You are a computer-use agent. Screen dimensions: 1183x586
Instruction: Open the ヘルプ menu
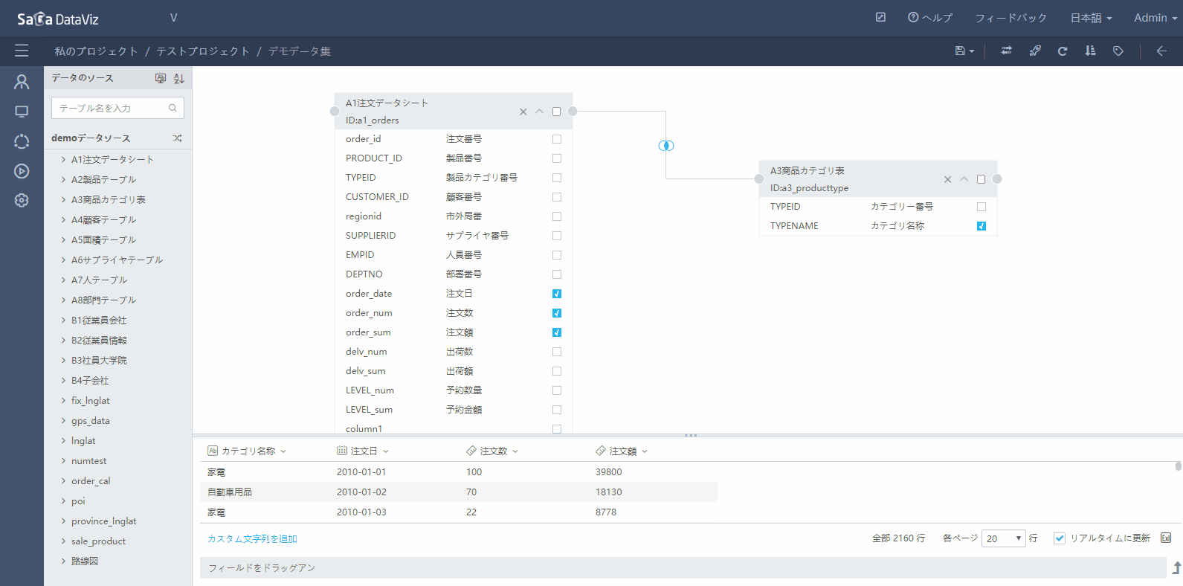[x=930, y=18]
